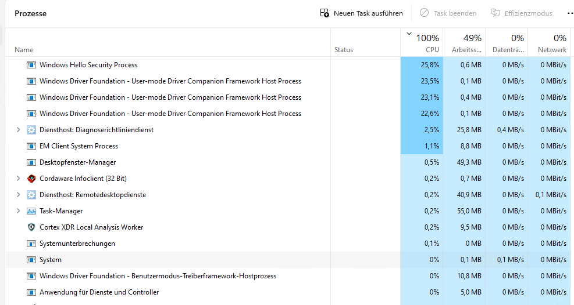574x305 pixels.
Task: Select the Windows Hello Security Process row
Action: pyautogui.click(x=288, y=65)
